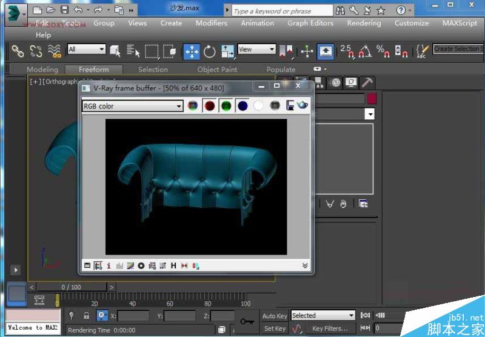Screen dimensions: 485x337
Task: Open the RGB color channel dropdown
Action: click(x=133, y=106)
